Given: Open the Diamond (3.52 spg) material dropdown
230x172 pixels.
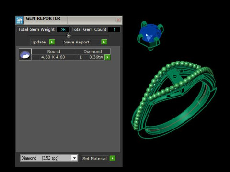Looking at the screenshot, I should point(74,158).
